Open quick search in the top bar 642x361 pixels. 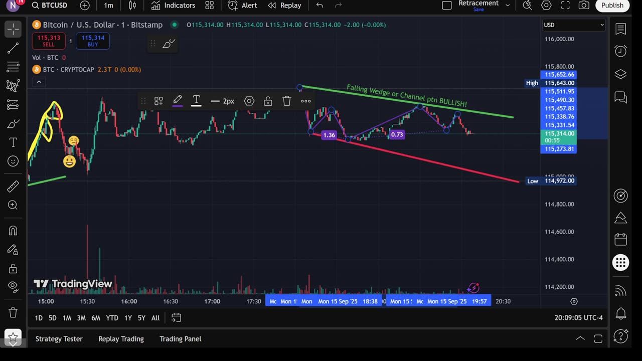click(x=527, y=6)
